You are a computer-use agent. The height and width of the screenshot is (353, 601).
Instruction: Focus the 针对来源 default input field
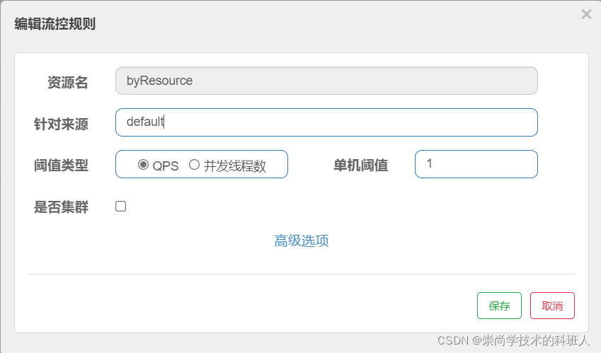[x=326, y=122]
